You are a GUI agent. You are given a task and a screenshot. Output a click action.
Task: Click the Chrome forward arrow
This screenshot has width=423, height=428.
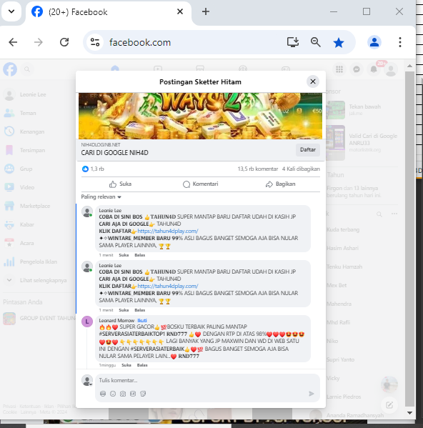pos(39,42)
